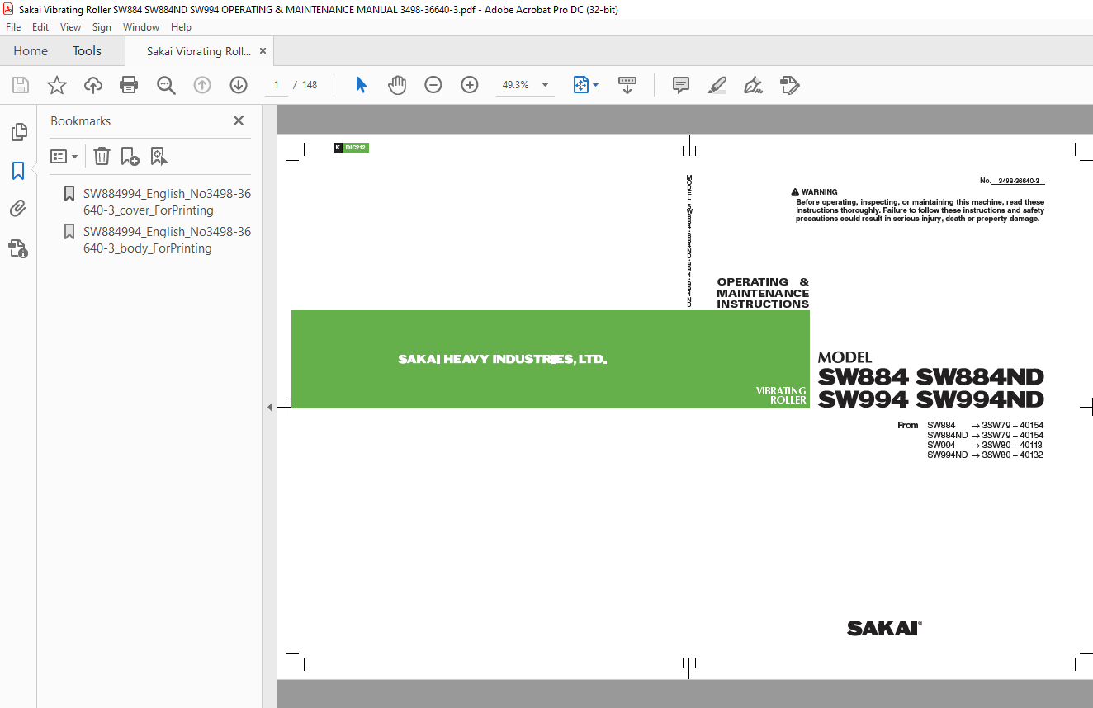Screen dimensions: 1093x708
Task: Zoom out with minus icon
Action: (433, 85)
